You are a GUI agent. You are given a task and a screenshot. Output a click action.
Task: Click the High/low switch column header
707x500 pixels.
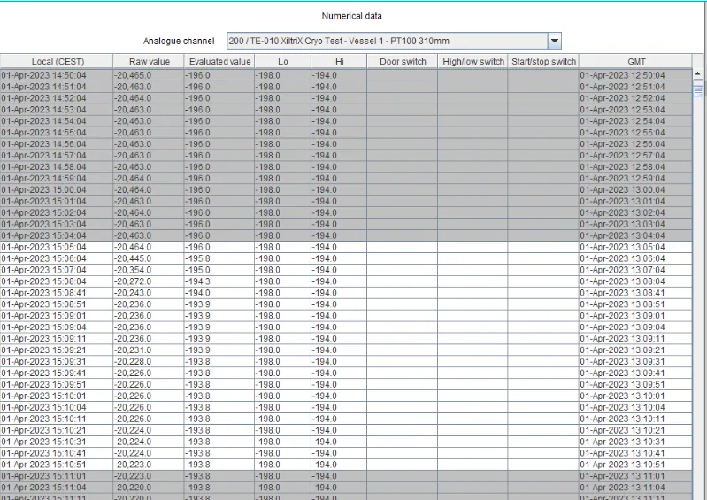pos(473,61)
